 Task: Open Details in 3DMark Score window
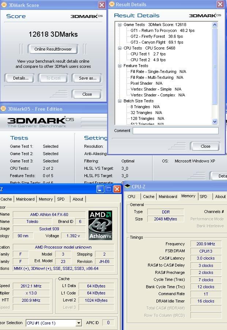click(x=19, y=78)
